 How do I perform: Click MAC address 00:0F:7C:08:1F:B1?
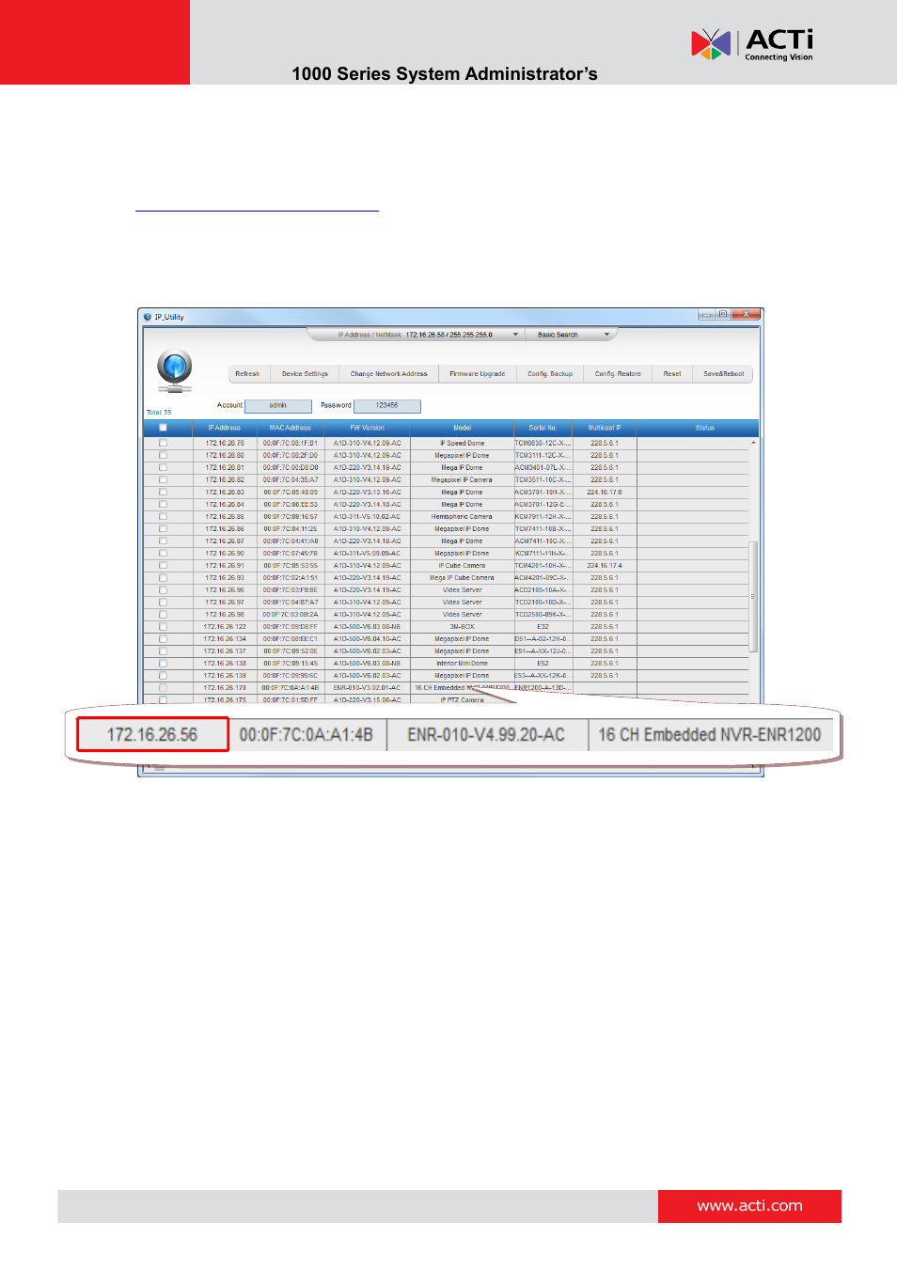[291, 443]
